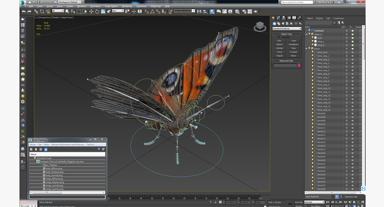Image resolution: width=384 pixels, height=207 pixels.
Task: Switch to the Hierarchy command panel tab
Action: coord(284,18)
